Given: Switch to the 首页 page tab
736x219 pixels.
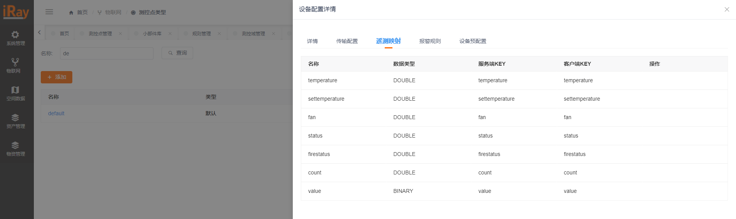Looking at the screenshot, I should 60,33.
